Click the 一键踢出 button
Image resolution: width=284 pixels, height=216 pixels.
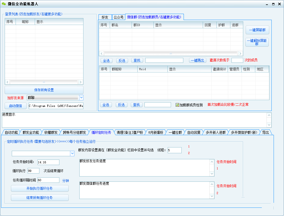click(x=198, y=61)
